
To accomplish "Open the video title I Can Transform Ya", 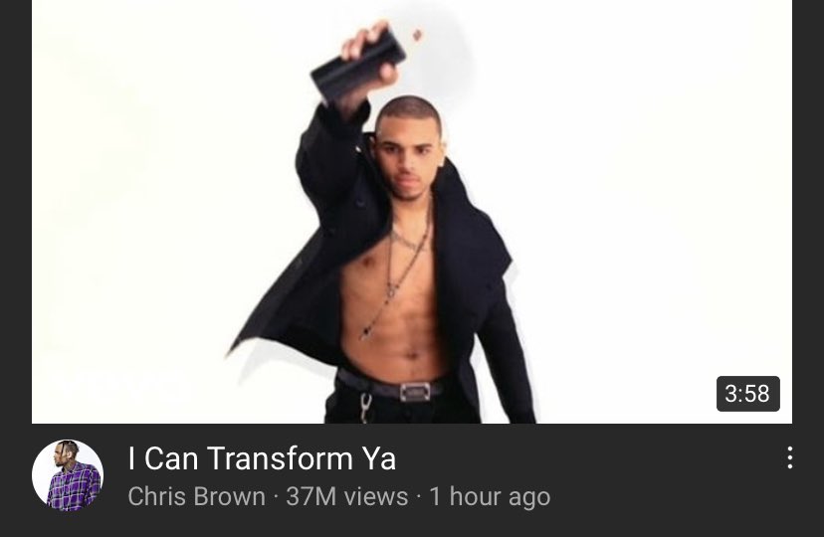I will tap(262, 458).
